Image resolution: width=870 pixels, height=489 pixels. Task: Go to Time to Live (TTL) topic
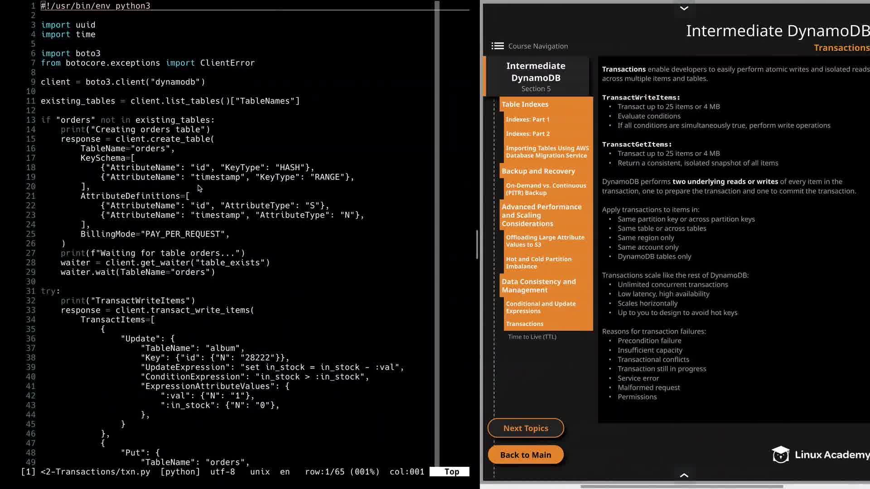pos(532,337)
